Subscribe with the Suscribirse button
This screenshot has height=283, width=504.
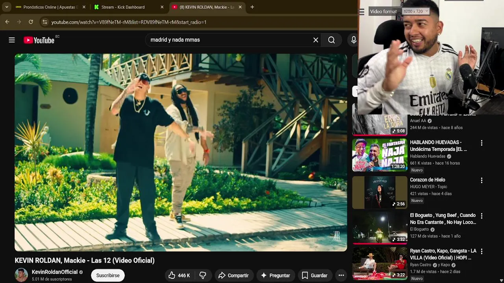click(x=108, y=276)
